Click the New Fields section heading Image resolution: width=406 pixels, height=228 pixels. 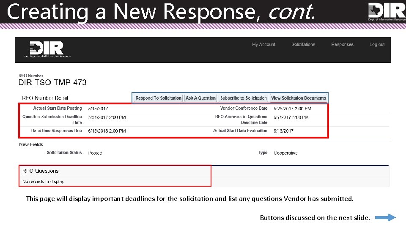tap(31, 144)
